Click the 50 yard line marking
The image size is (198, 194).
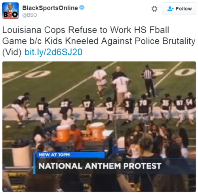[x=175, y=72]
